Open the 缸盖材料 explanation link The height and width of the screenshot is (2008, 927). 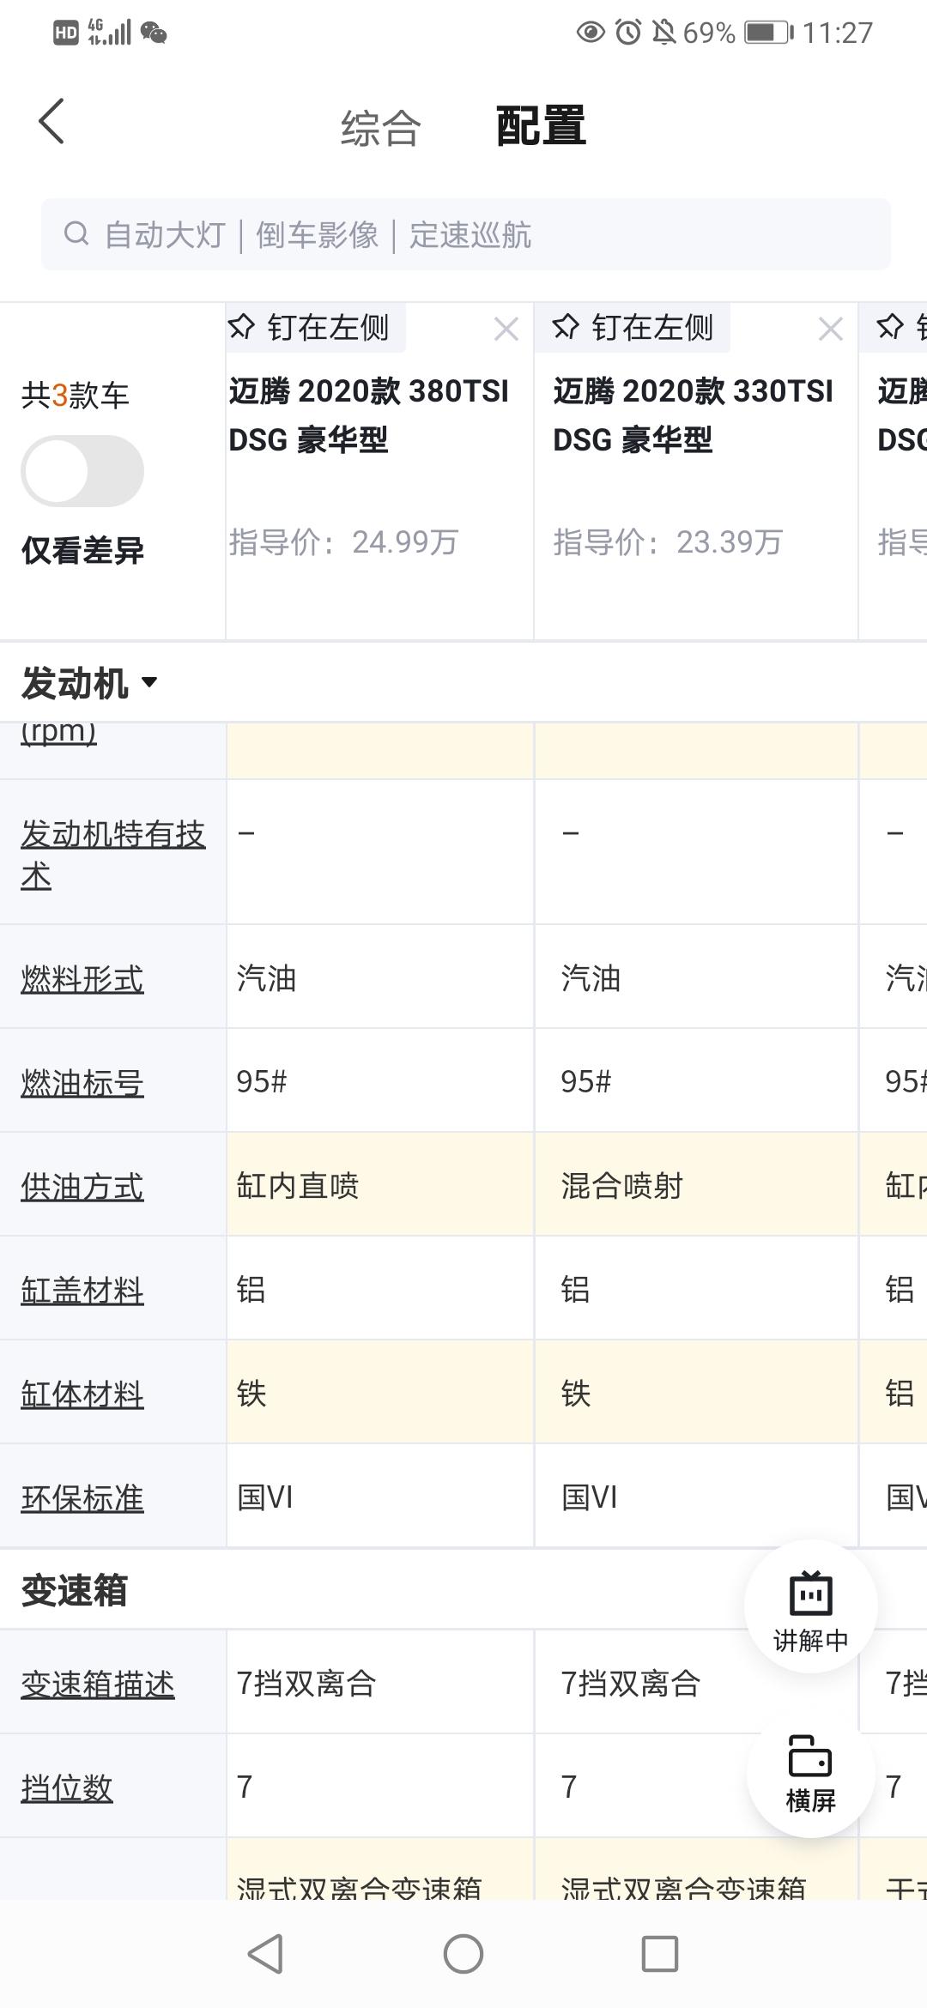point(82,1291)
